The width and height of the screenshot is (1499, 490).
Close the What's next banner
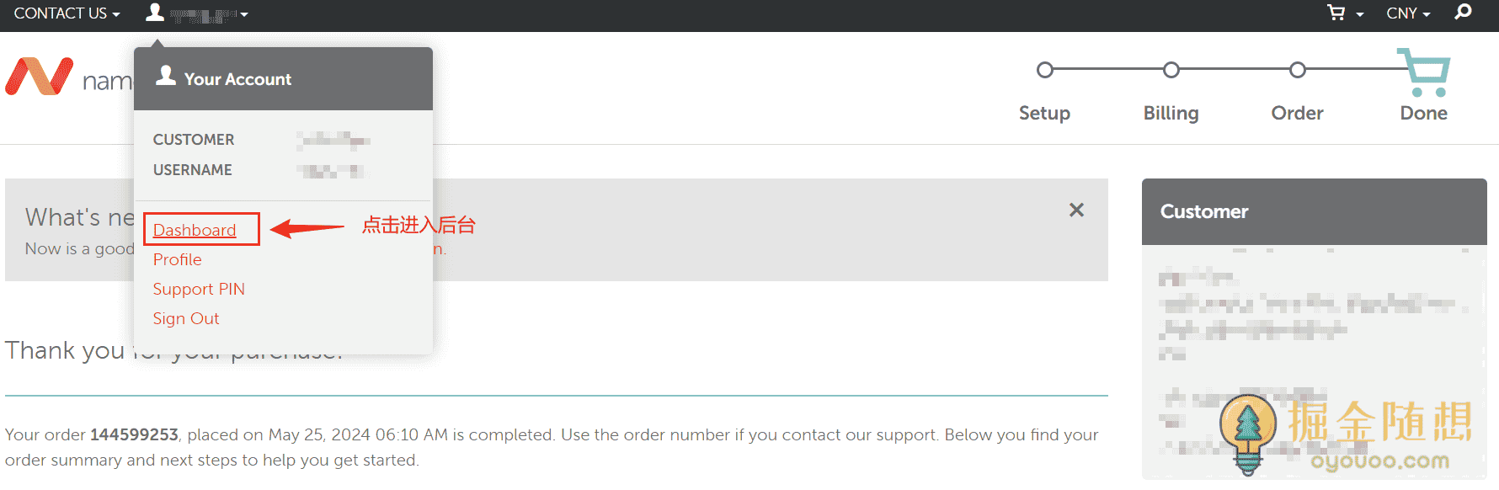pyautogui.click(x=1076, y=210)
